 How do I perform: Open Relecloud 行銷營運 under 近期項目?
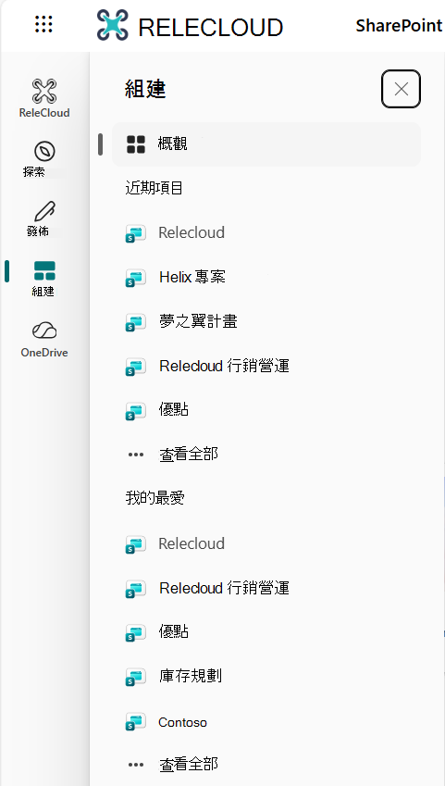224,366
